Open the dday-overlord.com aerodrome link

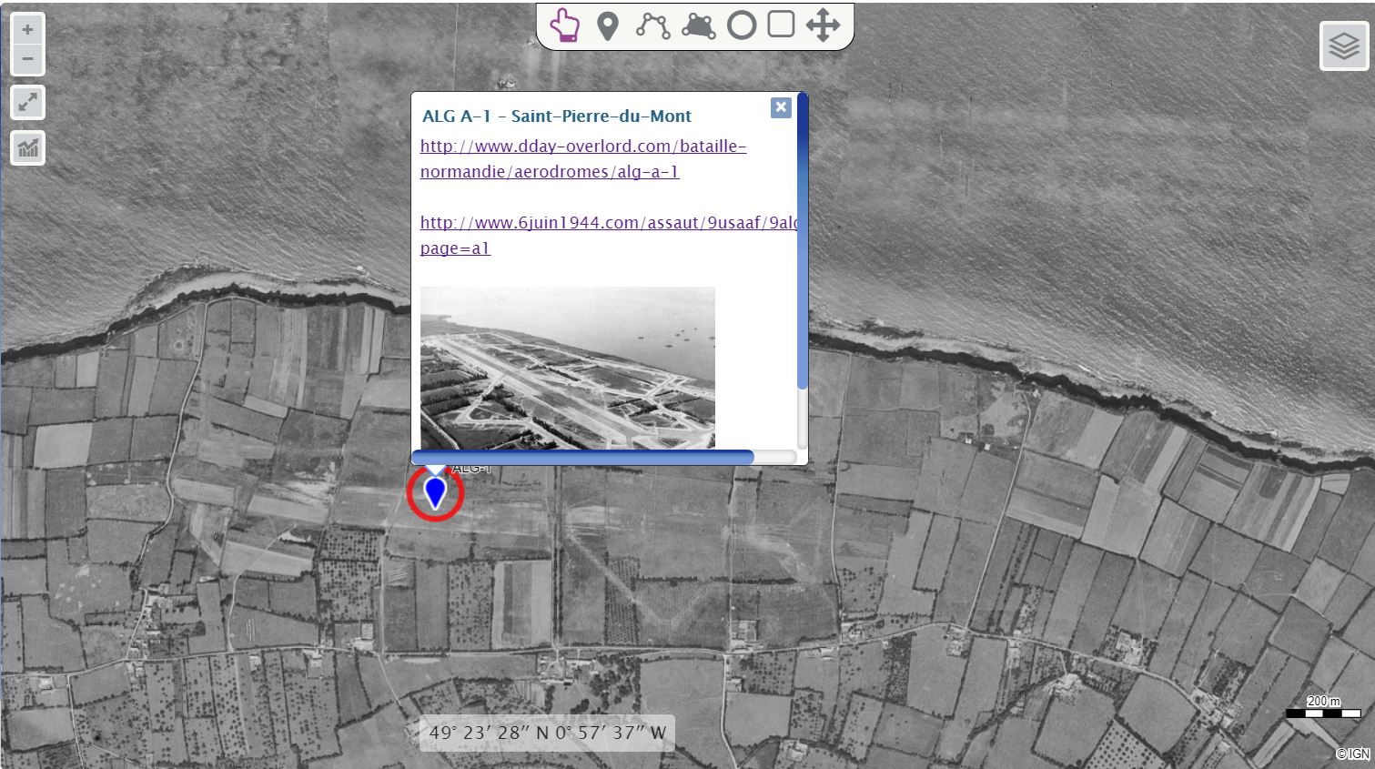tap(582, 158)
